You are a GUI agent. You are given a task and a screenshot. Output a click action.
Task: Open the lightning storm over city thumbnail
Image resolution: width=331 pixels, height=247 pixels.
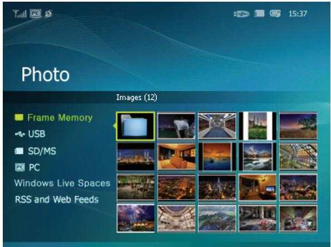click(x=136, y=219)
